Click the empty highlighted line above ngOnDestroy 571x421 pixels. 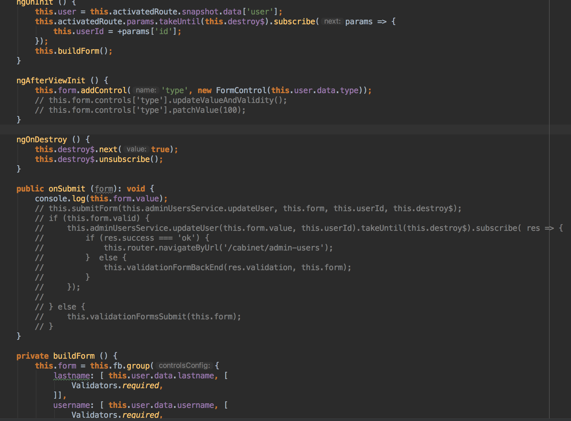pos(285,130)
